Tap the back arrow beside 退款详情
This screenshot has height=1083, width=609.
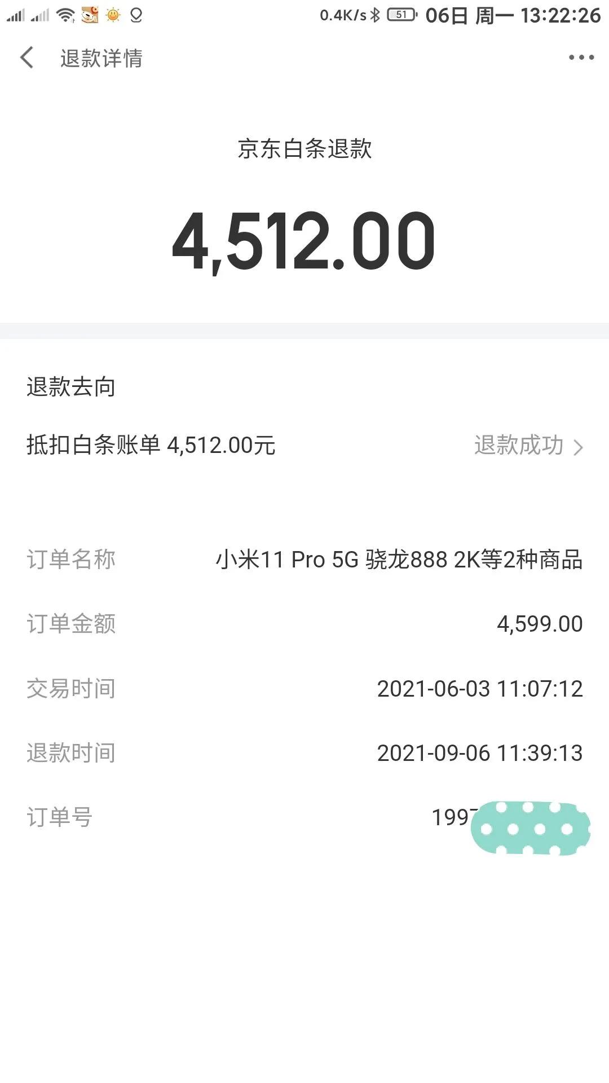[27, 58]
